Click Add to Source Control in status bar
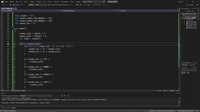200x112 pixels. pos(162,111)
